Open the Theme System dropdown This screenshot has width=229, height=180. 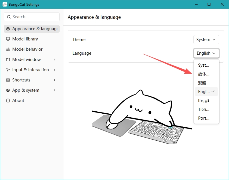point(206,40)
